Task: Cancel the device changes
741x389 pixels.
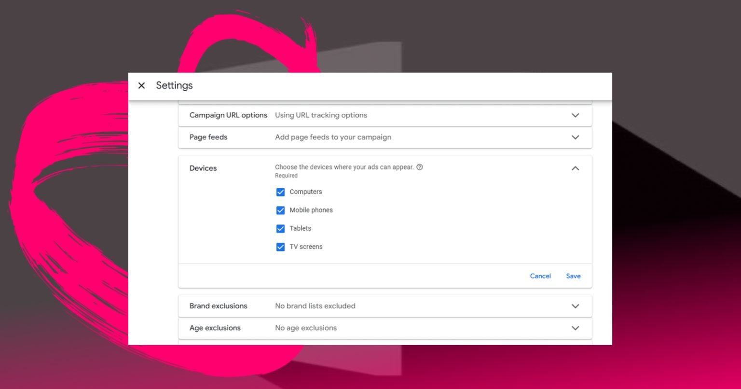Action: [x=540, y=276]
